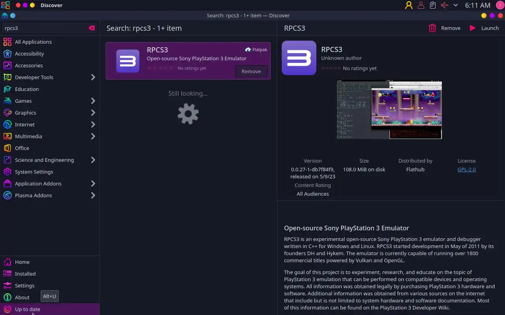Select the Office category icon

click(7, 148)
